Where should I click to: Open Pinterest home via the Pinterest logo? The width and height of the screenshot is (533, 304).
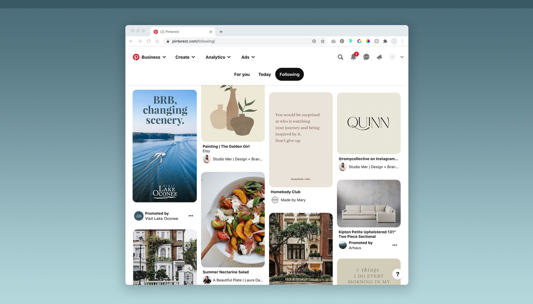point(136,57)
